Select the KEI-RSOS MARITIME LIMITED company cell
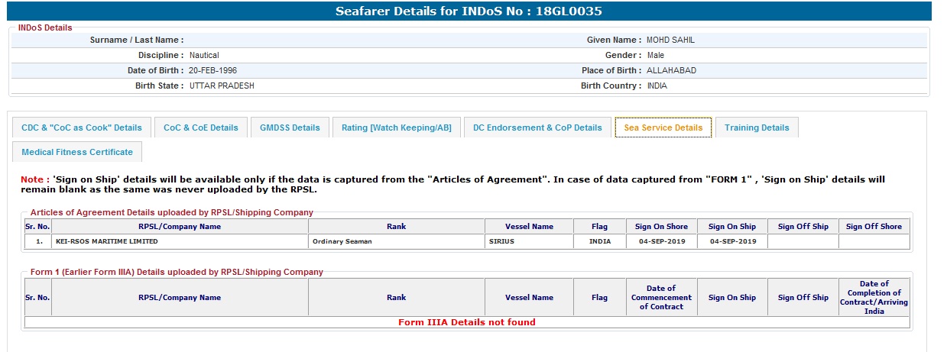Viewport: 947px width, 352px height. tap(106, 242)
